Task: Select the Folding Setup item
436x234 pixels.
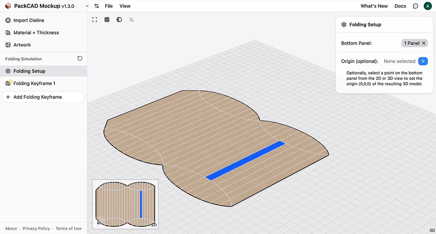Action: click(x=44, y=71)
